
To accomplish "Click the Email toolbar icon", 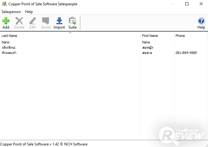I will click(46, 21).
